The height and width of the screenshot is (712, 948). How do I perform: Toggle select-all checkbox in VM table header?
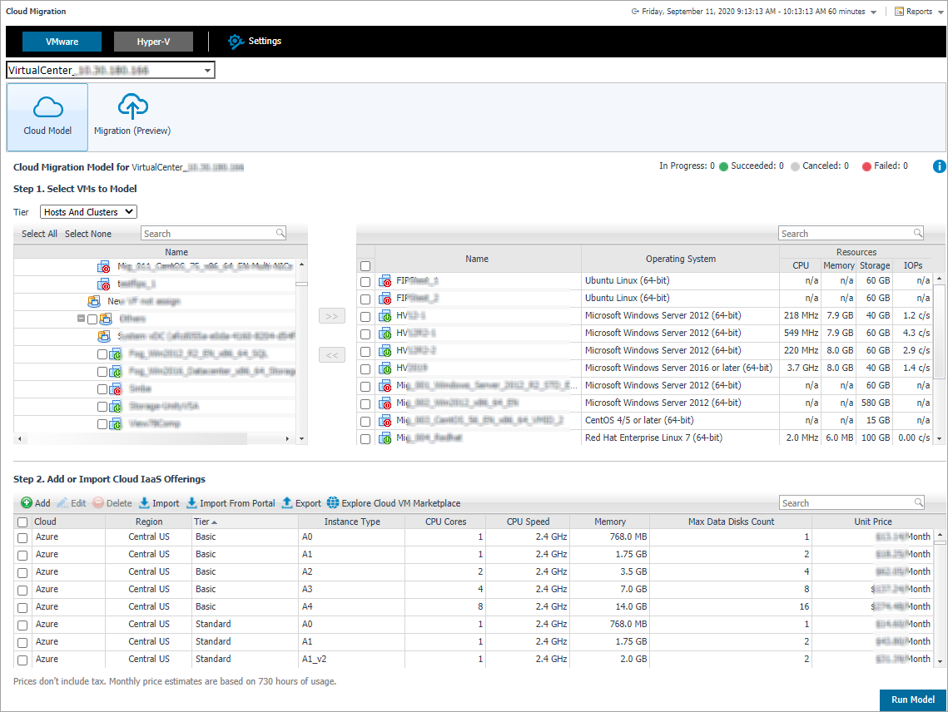click(365, 266)
